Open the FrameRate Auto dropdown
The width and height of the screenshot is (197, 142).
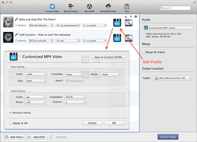point(74,74)
